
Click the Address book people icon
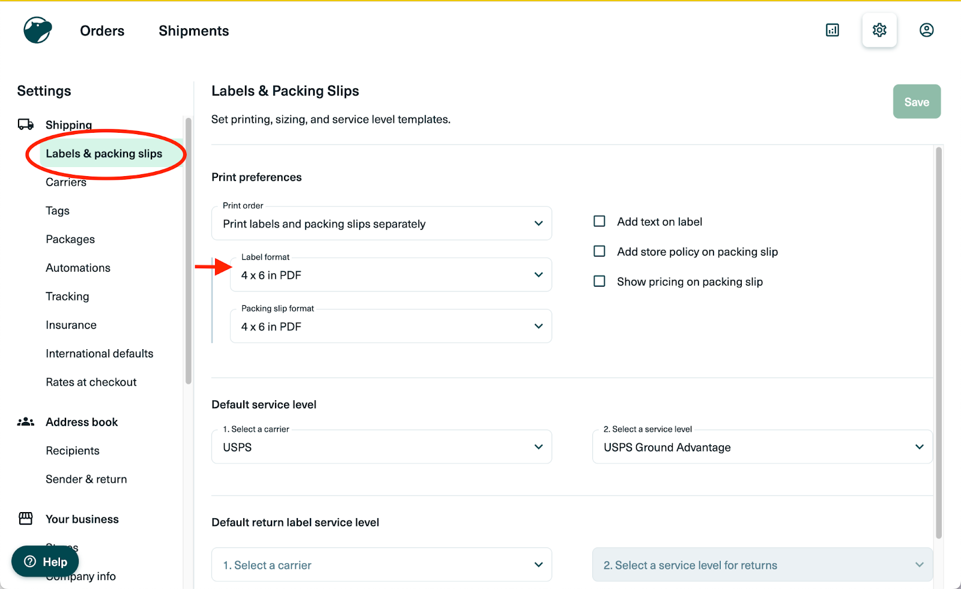pyautogui.click(x=26, y=422)
